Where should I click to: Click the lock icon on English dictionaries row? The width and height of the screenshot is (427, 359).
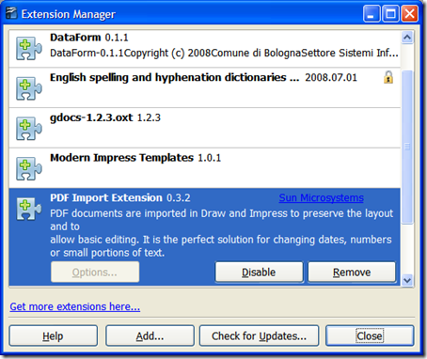388,77
